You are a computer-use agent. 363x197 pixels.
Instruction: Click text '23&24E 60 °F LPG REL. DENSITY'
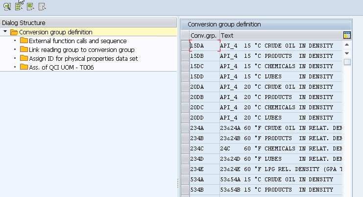tap(281, 169)
